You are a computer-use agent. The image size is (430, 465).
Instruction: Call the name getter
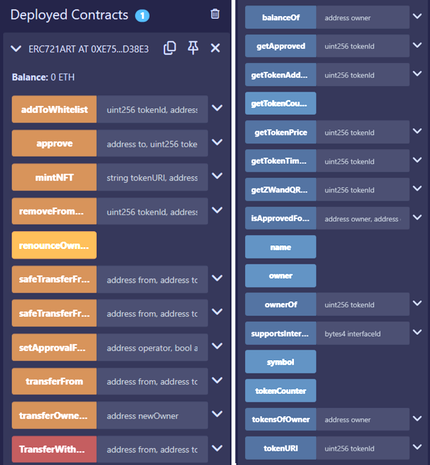click(280, 247)
